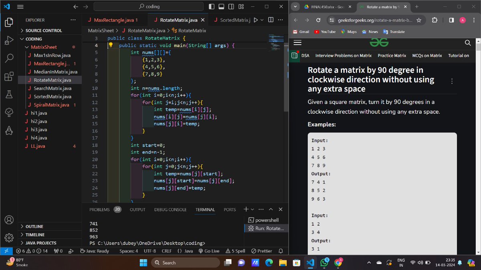481x270 pixels.
Task: Open the new terminal launch profile dropdown
Action: (253, 210)
